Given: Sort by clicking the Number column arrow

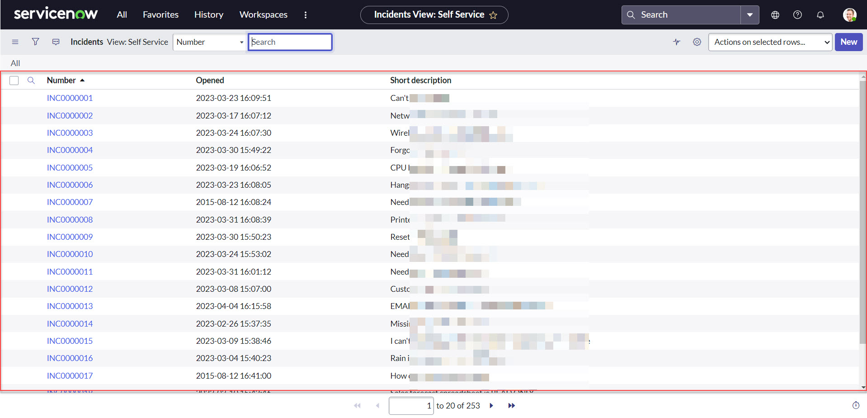Looking at the screenshot, I should 83,80.
